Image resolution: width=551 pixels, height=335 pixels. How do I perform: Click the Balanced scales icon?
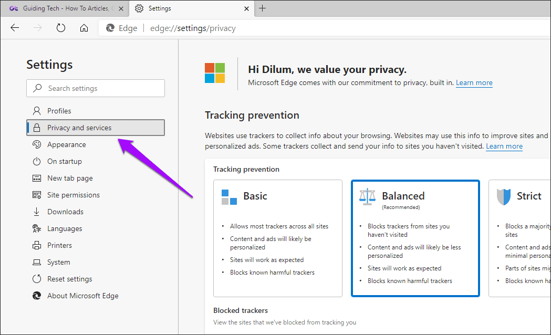tap(367, 197)
